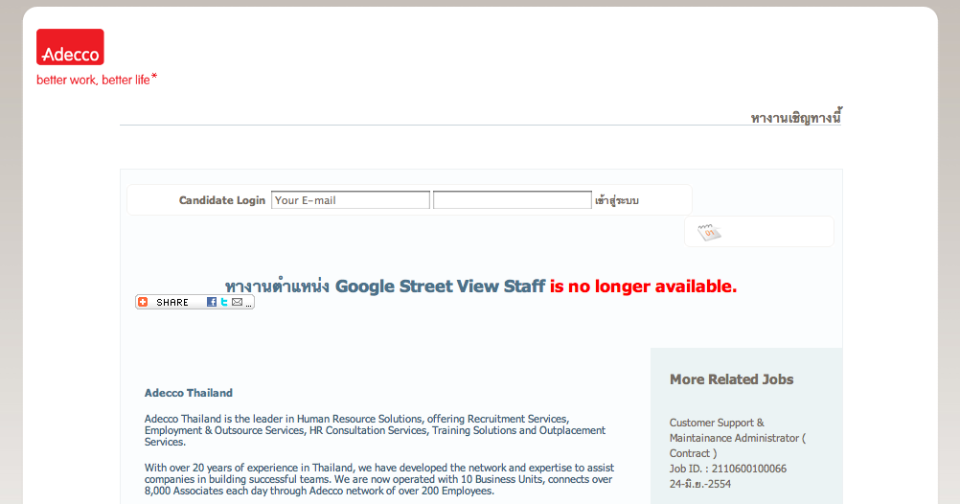Click the Adecco logo
Screen dimensions: 960x504
point(70,47)
